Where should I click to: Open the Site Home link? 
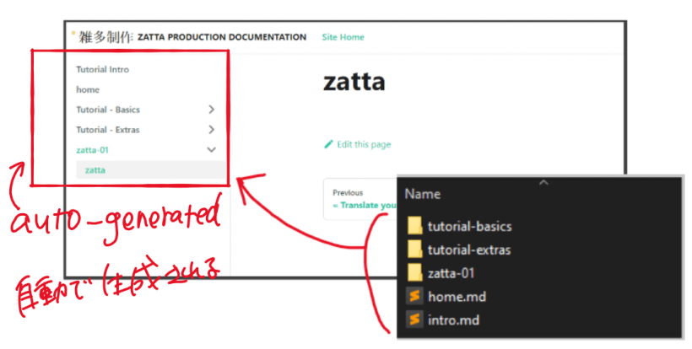point(343,37)
